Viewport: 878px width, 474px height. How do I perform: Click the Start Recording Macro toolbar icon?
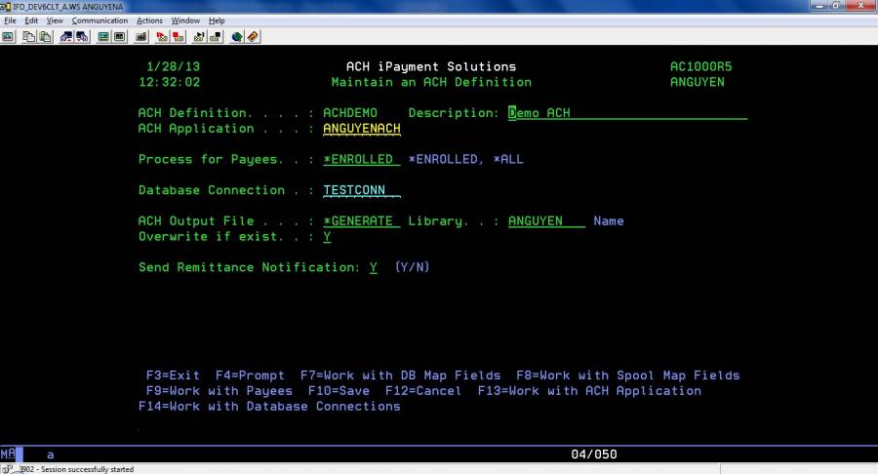point(162,37)
